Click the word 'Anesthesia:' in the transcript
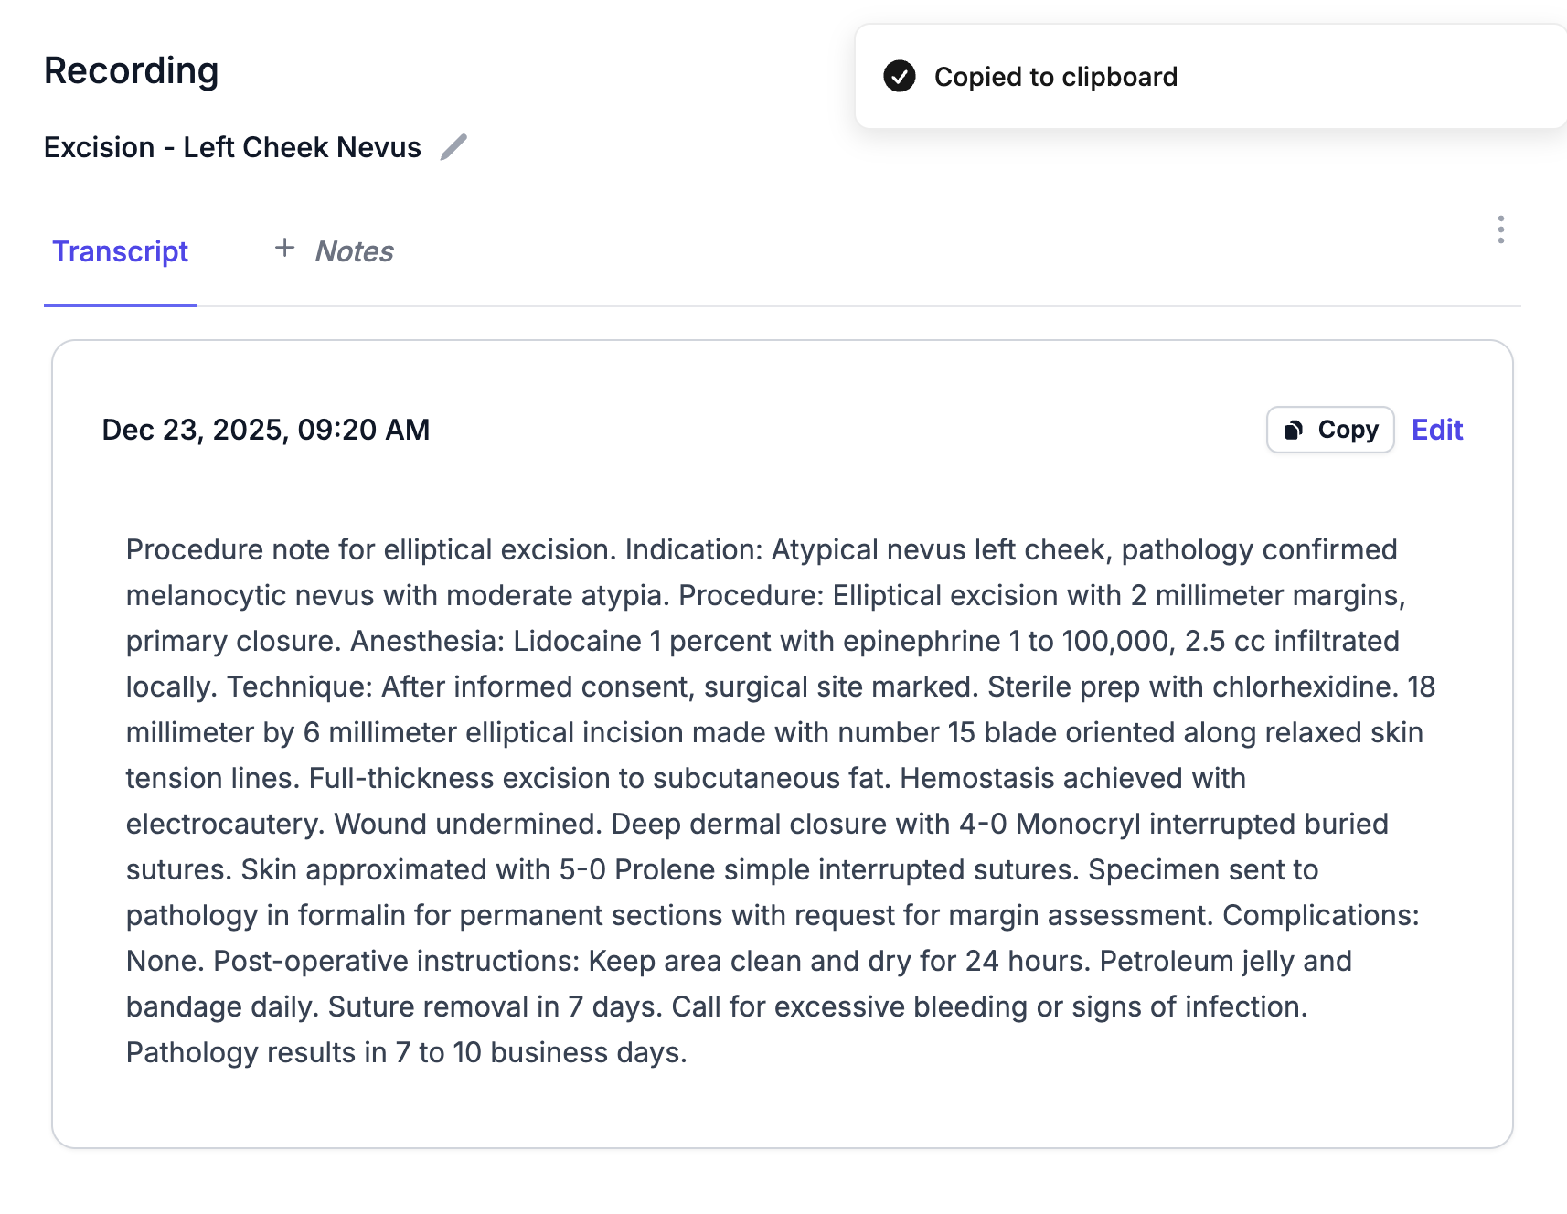Screen dimensions: 1567x1214 tap(427, 641)
